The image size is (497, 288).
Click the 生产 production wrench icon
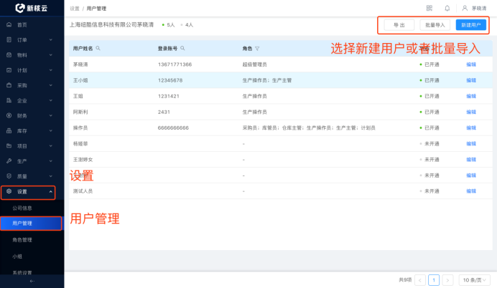(9, 161)
